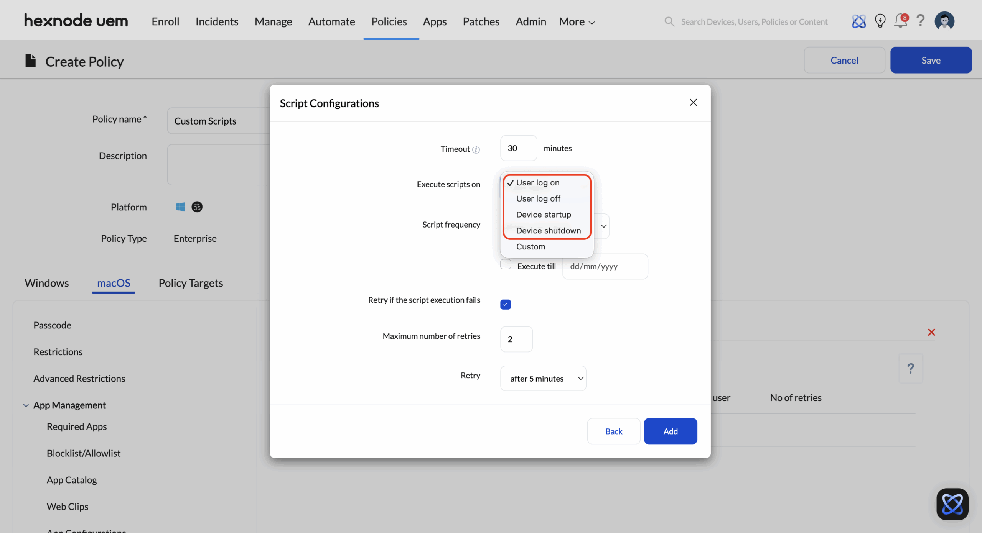Open the help question mark icon
The image size is (982, 533).
point(921,21)
